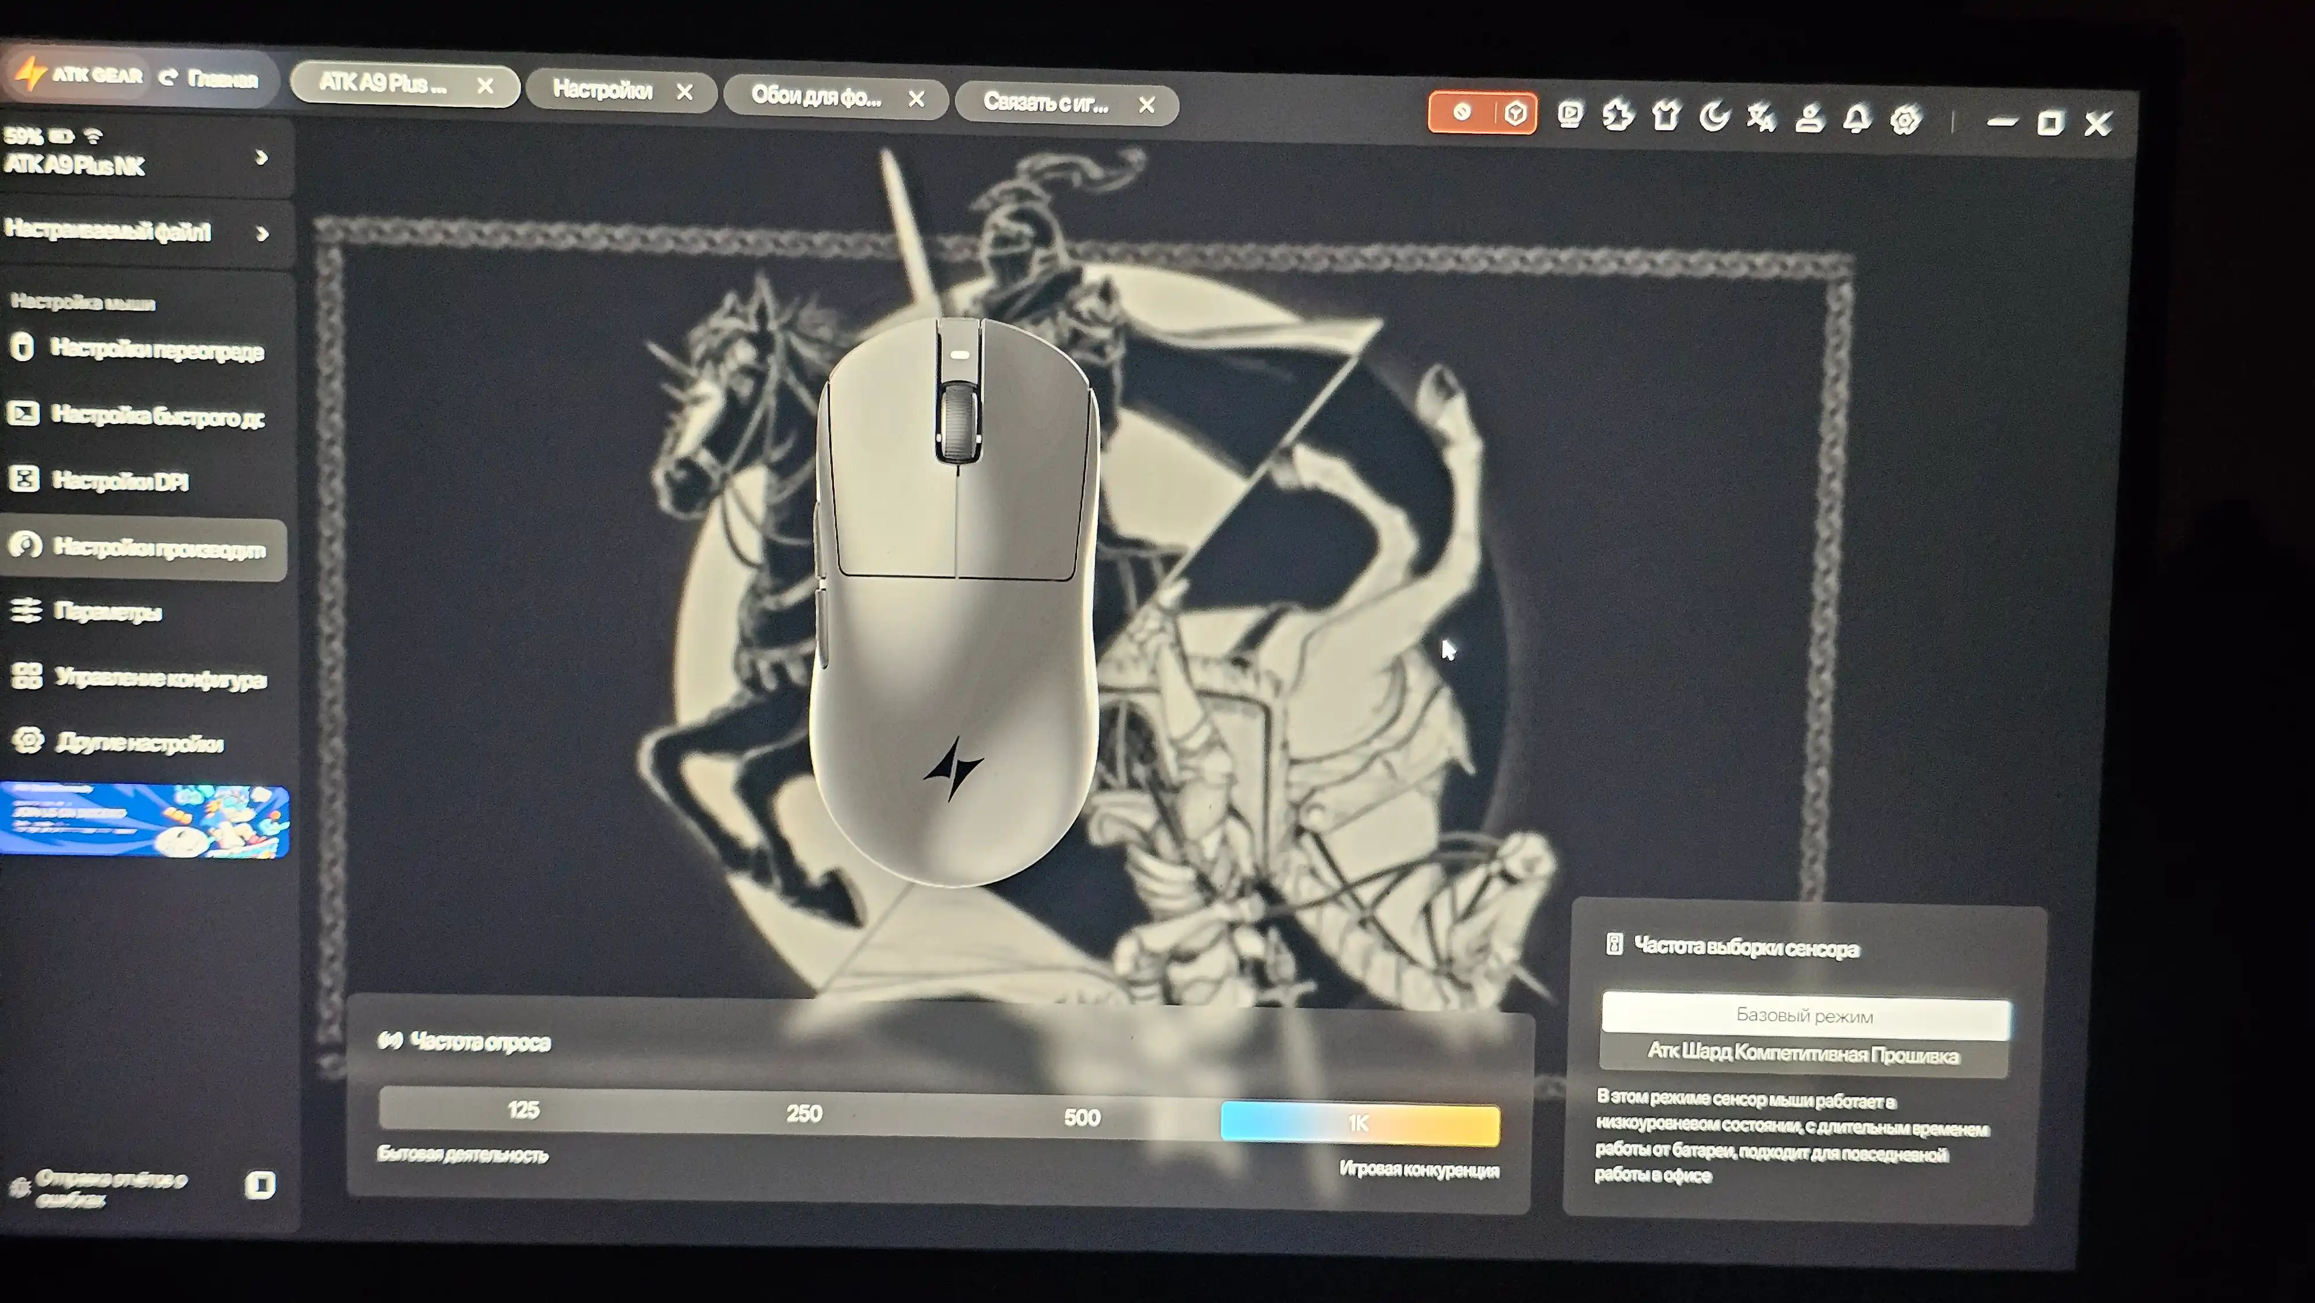
Task: Go to Главная home button
Action: click(210, 78)
